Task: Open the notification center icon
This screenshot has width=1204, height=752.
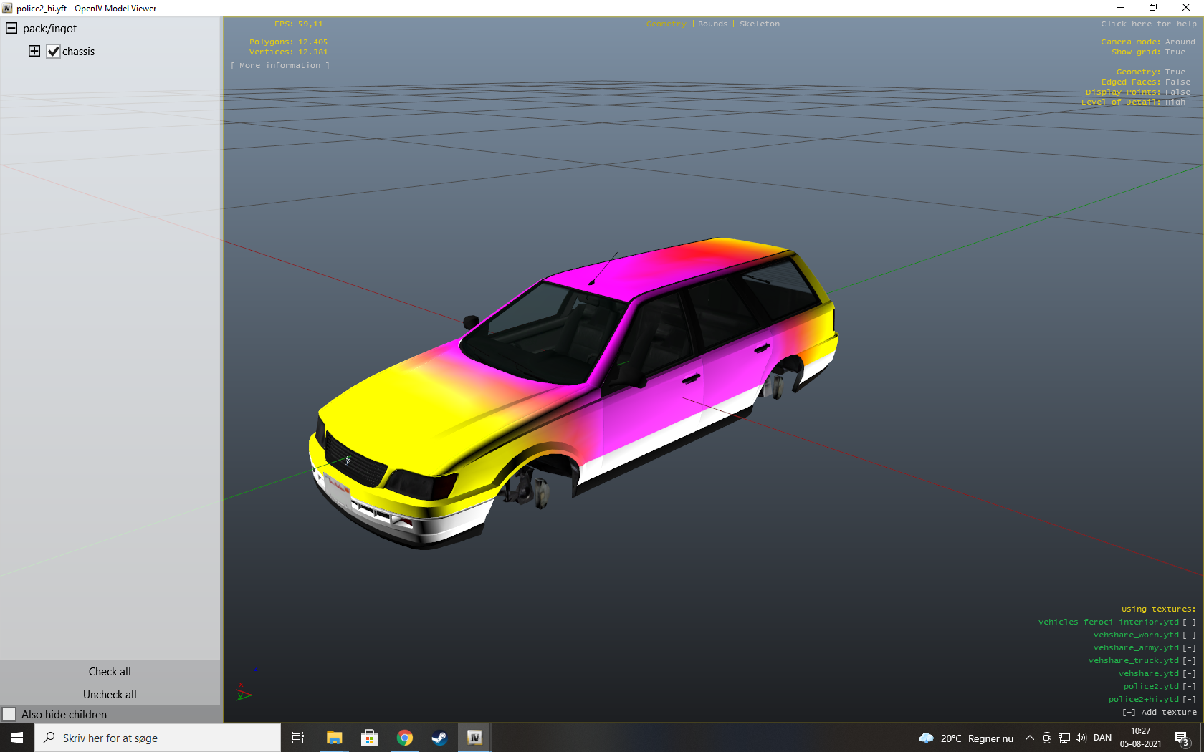Action: 1181,738
